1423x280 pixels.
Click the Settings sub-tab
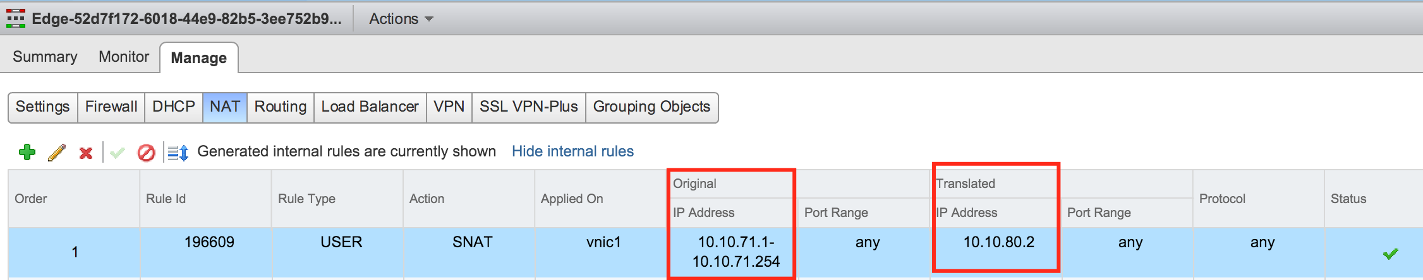pos(42,107)
